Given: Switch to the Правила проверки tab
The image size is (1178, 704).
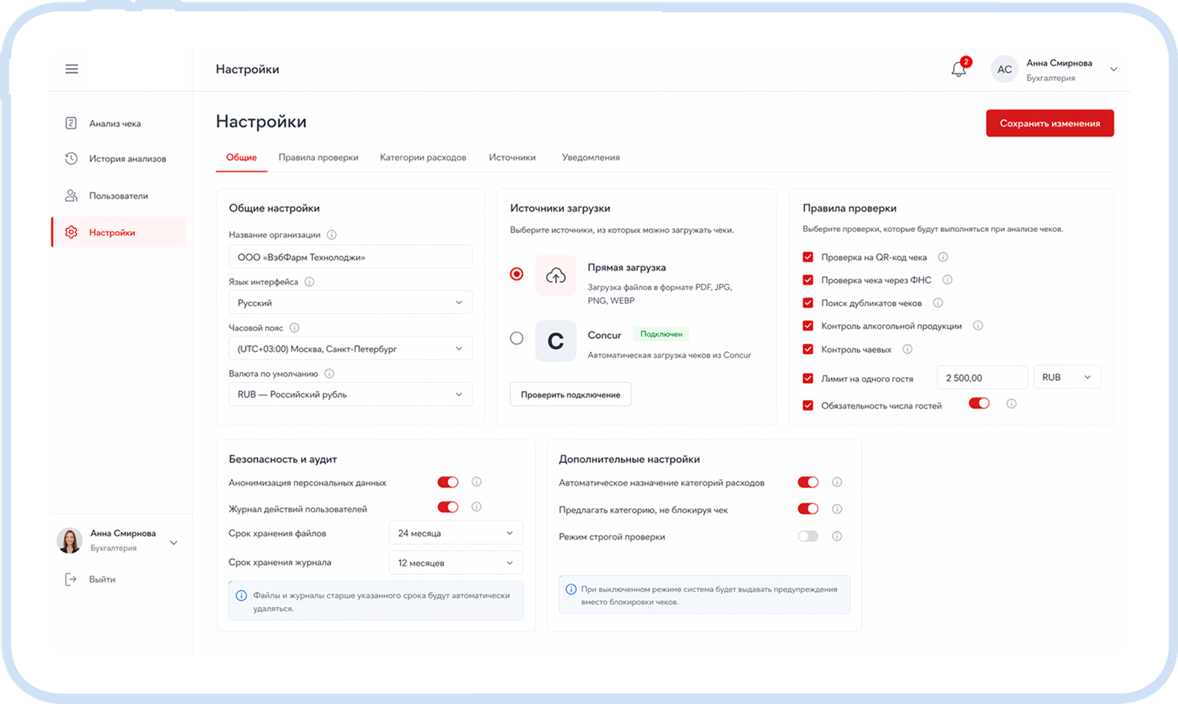Looking at the screenshot, I should [318, 157].
